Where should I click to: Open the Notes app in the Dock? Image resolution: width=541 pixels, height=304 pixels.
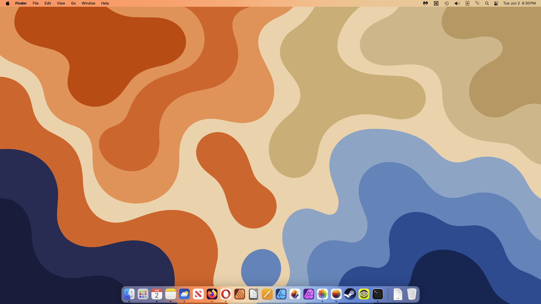(171, 294)
